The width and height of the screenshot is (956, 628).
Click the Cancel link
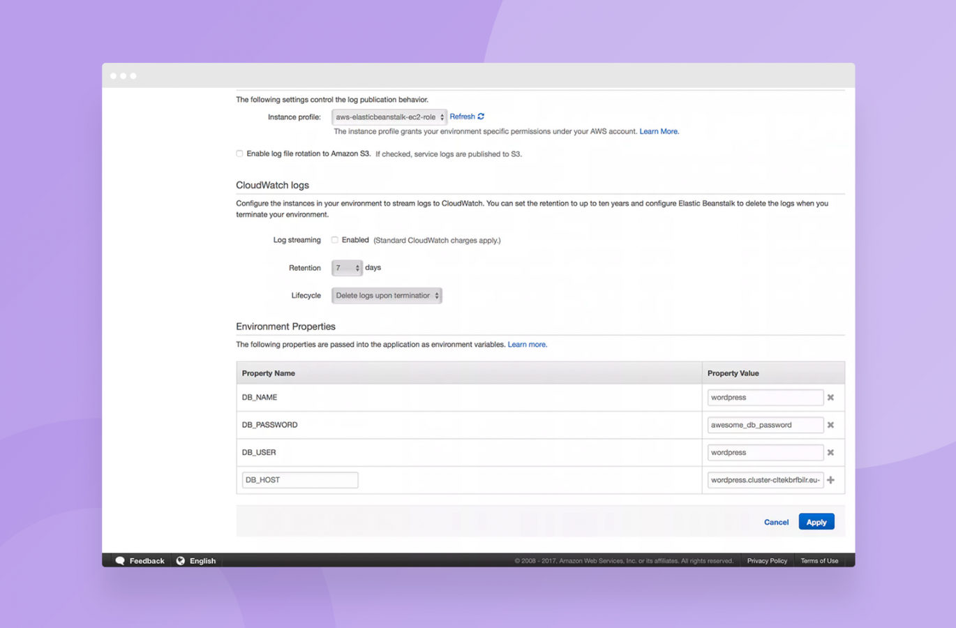point(776,522)
